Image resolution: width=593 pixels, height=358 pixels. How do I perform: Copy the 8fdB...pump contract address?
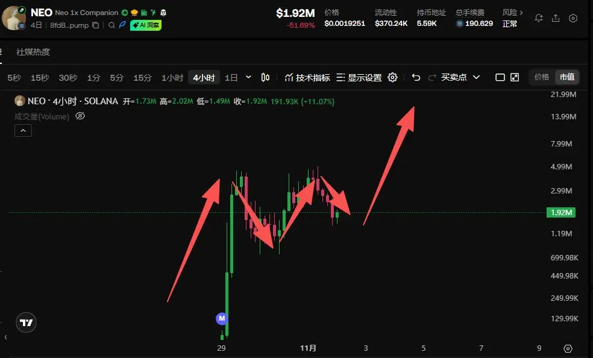click(x=96, y=25)
